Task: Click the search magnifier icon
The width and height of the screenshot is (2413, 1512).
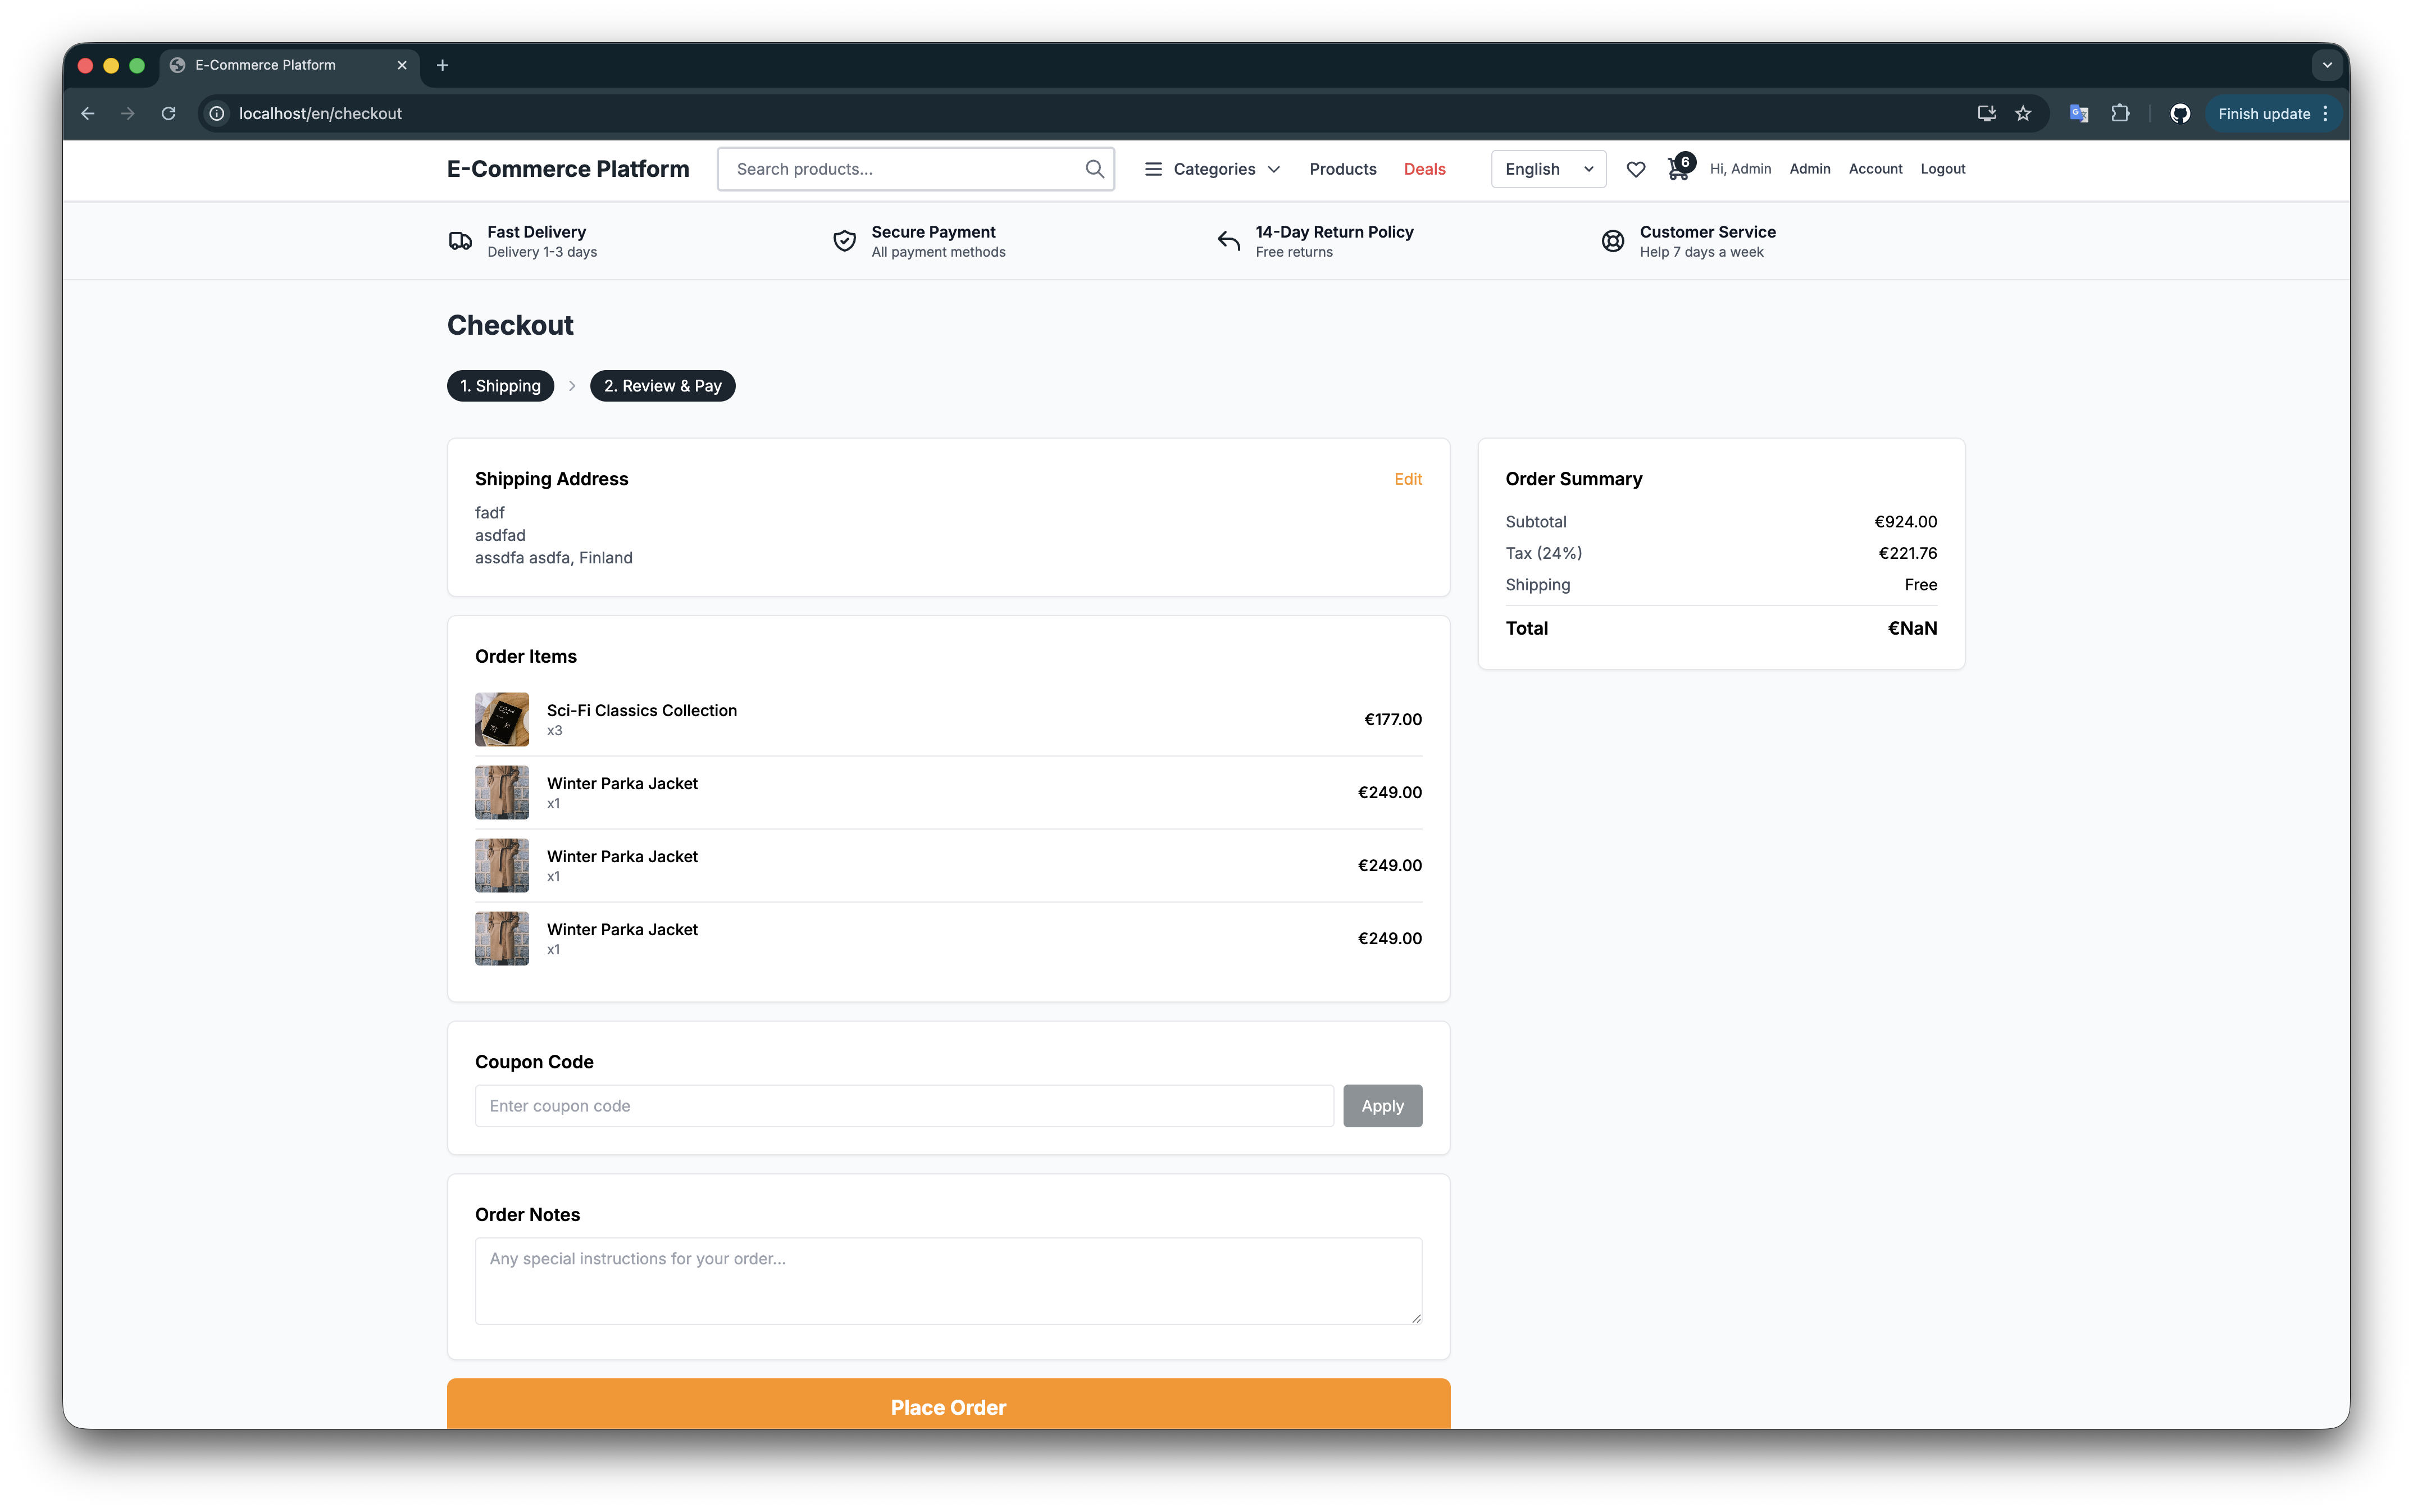Action: click(x=1094, y=169)
